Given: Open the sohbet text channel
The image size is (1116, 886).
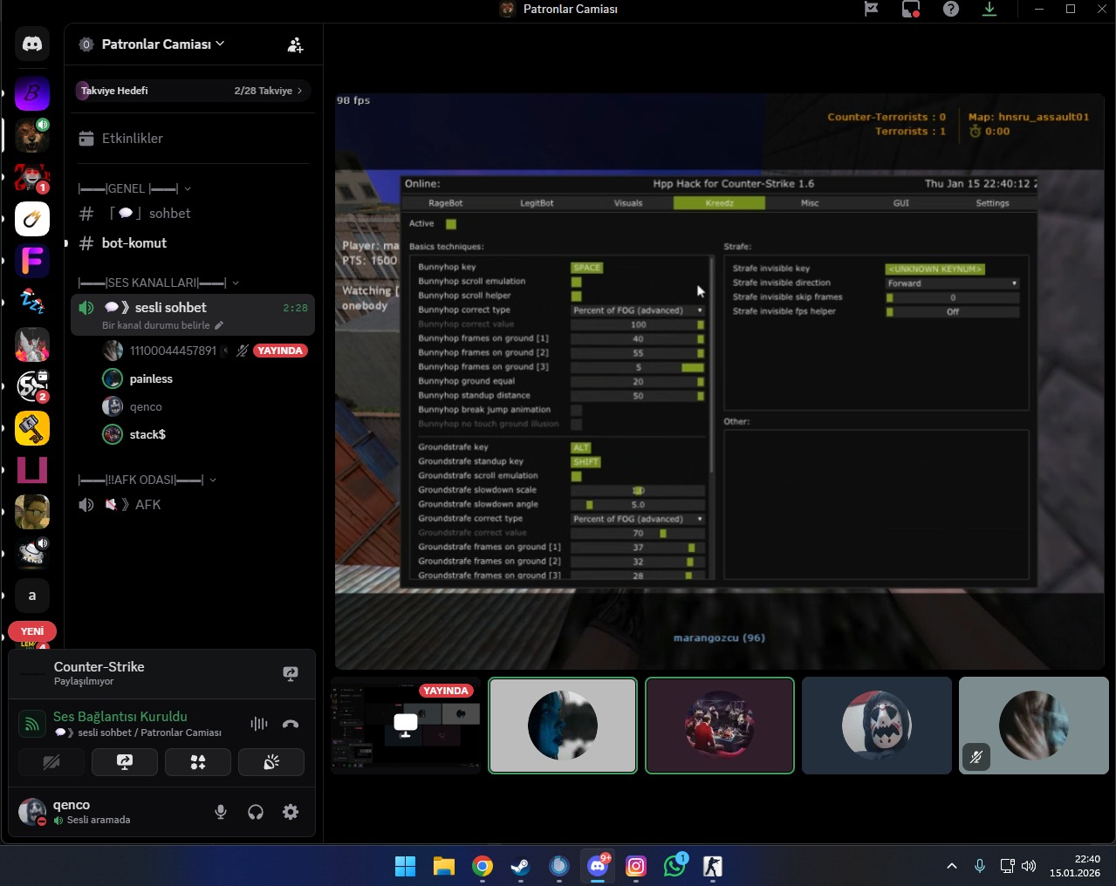Looking at the screenshot, I should tap(193, 214).
